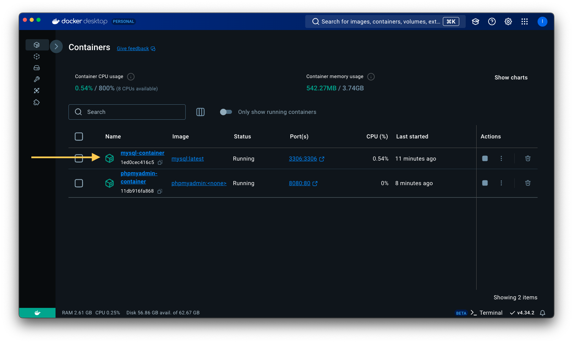The width and height of the screenshot is (573, 343).
Task: Tick the mysql-container row checkbox
Action: coord(79,158)
